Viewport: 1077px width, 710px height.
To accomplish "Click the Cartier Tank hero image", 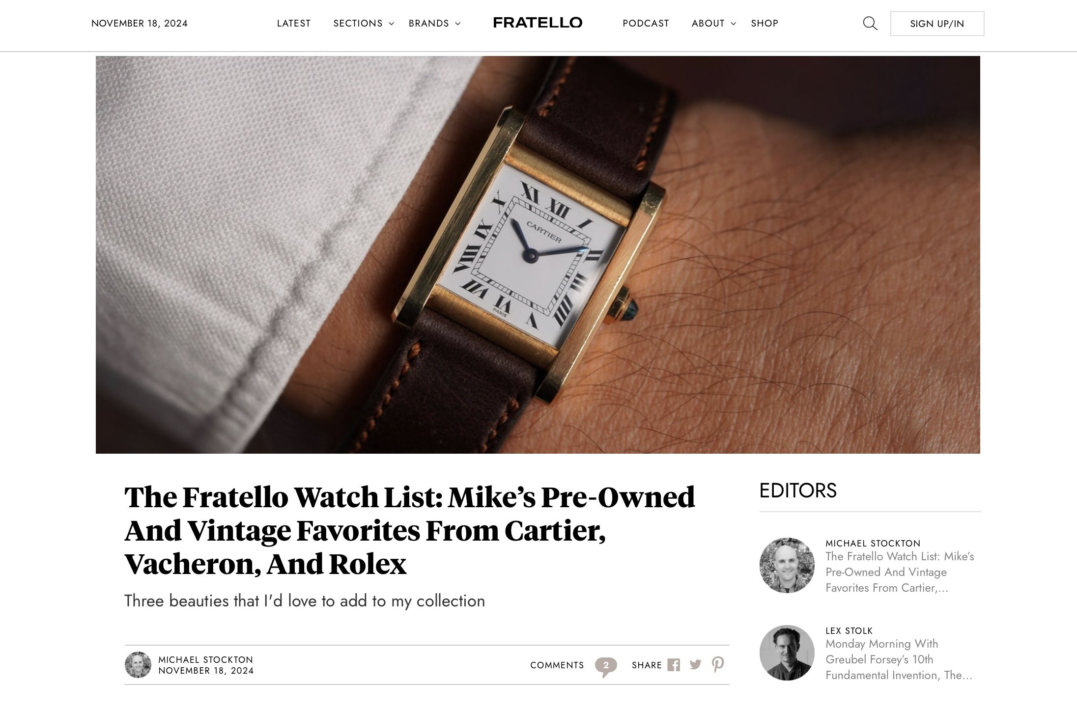I will click(x=538, y=254).
